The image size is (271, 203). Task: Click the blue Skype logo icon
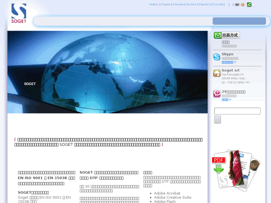pyautogui.click(x=217, y=57)
